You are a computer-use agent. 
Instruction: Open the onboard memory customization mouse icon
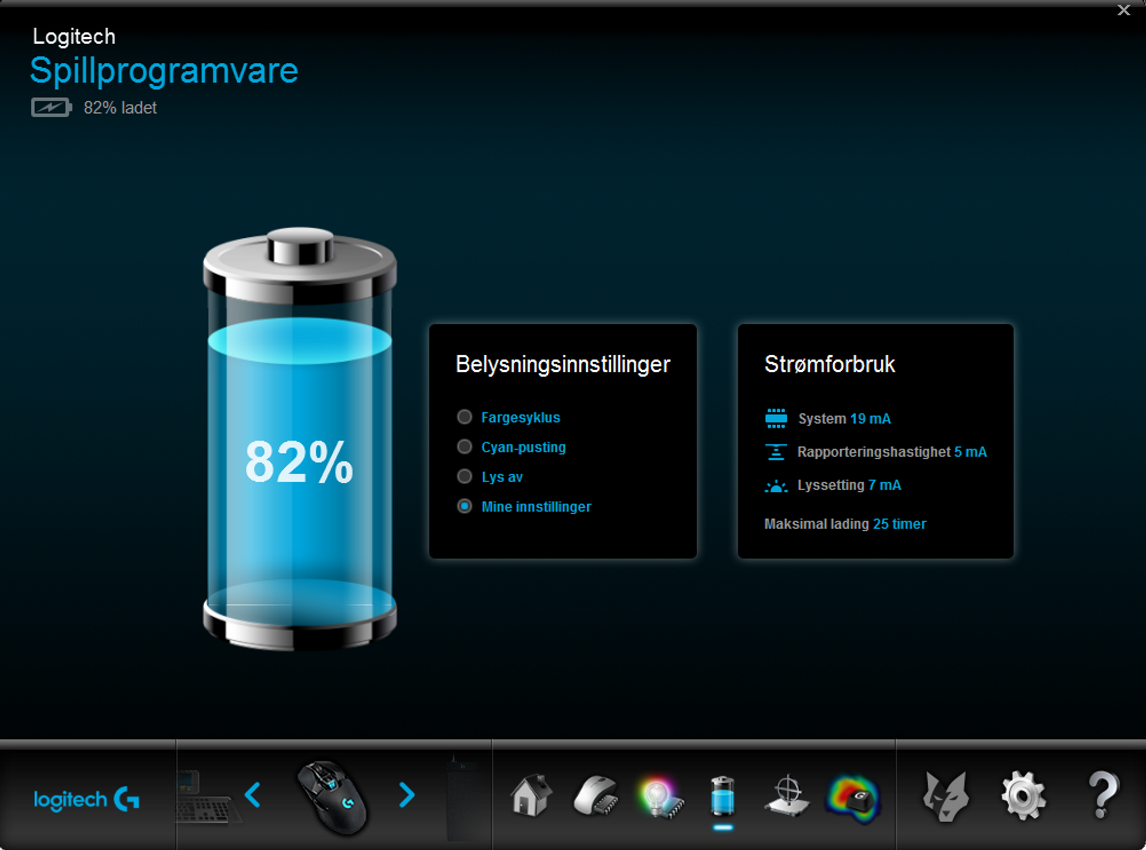click(595, 796)
